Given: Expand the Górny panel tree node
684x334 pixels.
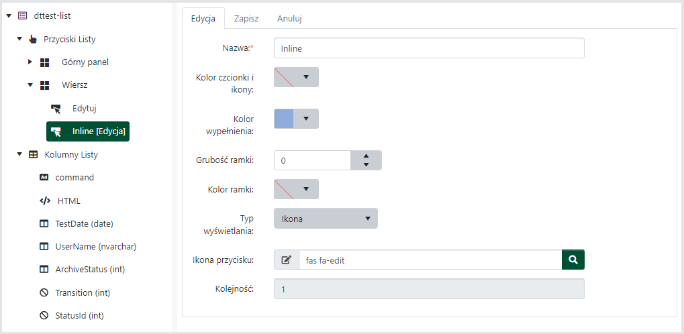Looking at the screenshot, I should (x=30, y=62).
